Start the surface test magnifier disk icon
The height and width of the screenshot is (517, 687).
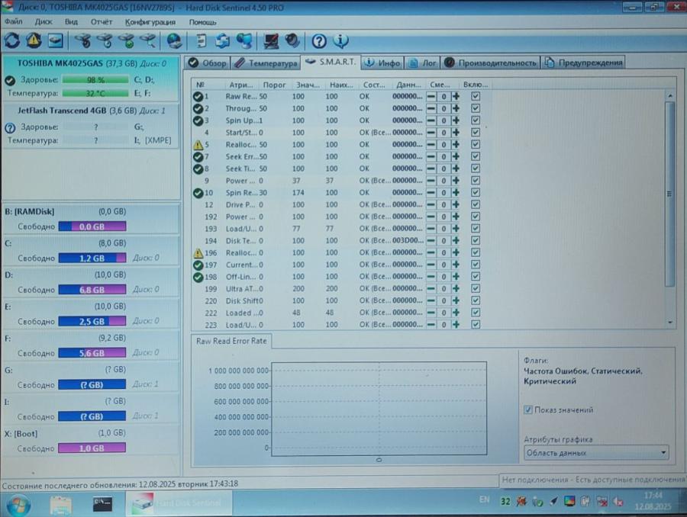[147, 40]
